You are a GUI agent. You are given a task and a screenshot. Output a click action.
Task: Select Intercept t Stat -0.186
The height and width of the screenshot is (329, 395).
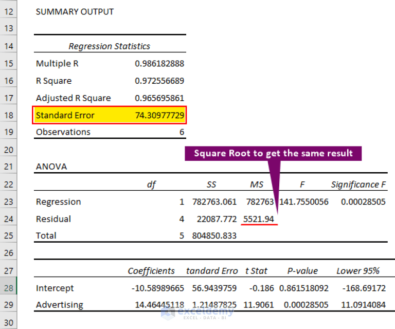[261, 288]
